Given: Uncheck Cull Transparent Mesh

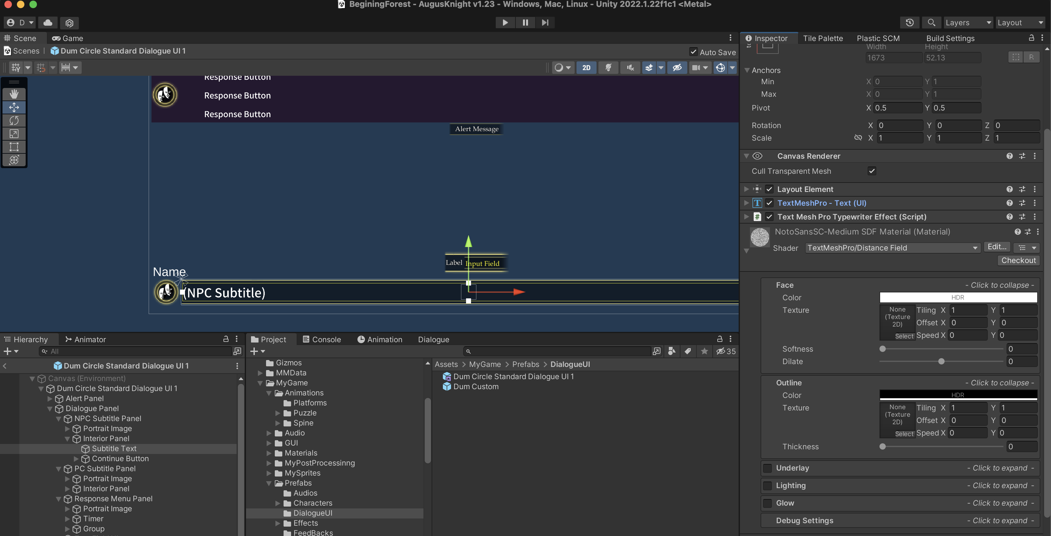Looking at the screenshot, I should coord(872,171).
